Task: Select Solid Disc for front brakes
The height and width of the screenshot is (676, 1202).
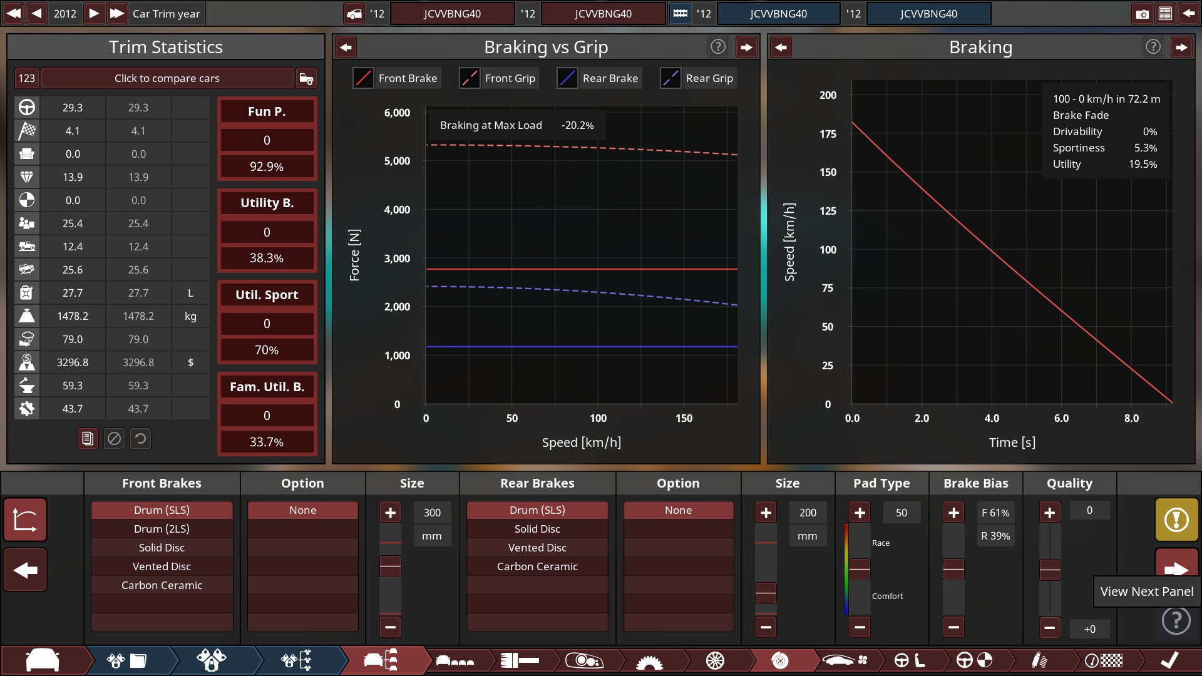Action: 162,548
